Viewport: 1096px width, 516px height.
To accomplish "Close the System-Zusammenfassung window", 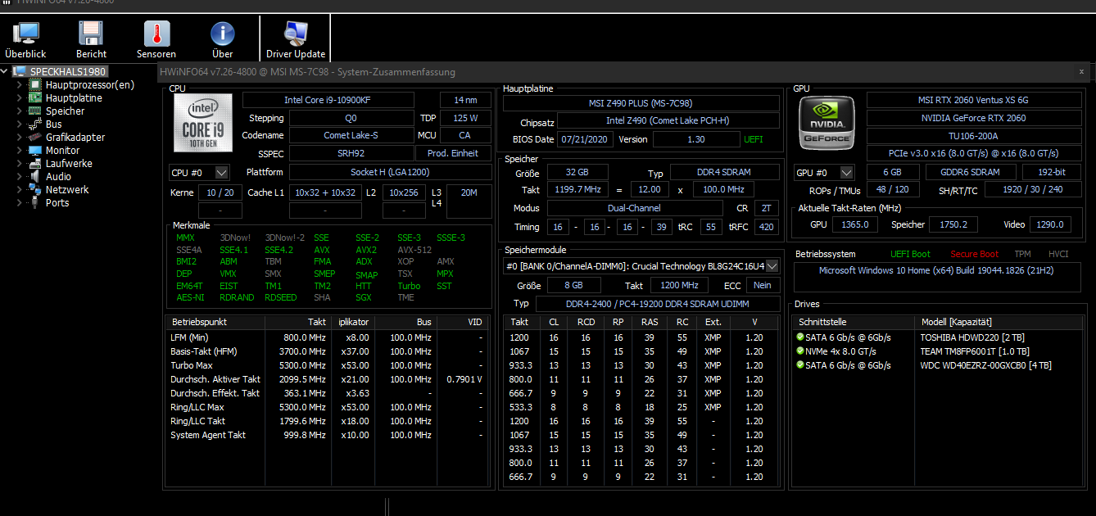I will [x=1081, y=72].
